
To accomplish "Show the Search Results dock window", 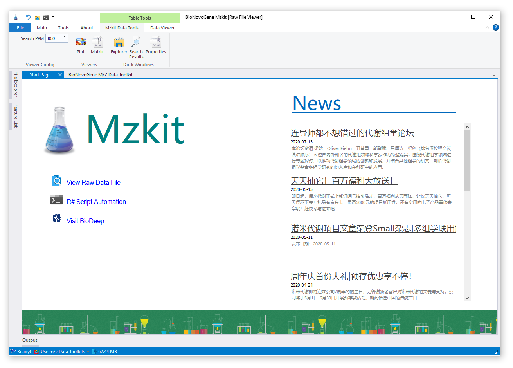I will pyautogui.click(x=136, y=47).
